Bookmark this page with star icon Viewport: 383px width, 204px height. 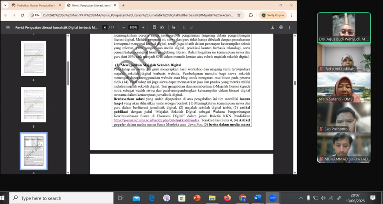239,15
